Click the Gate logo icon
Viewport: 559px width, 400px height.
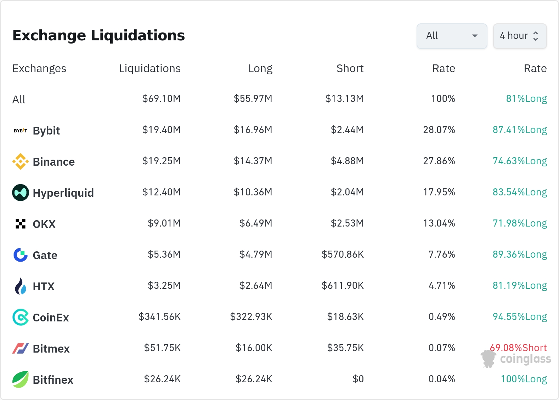(21, 255)
